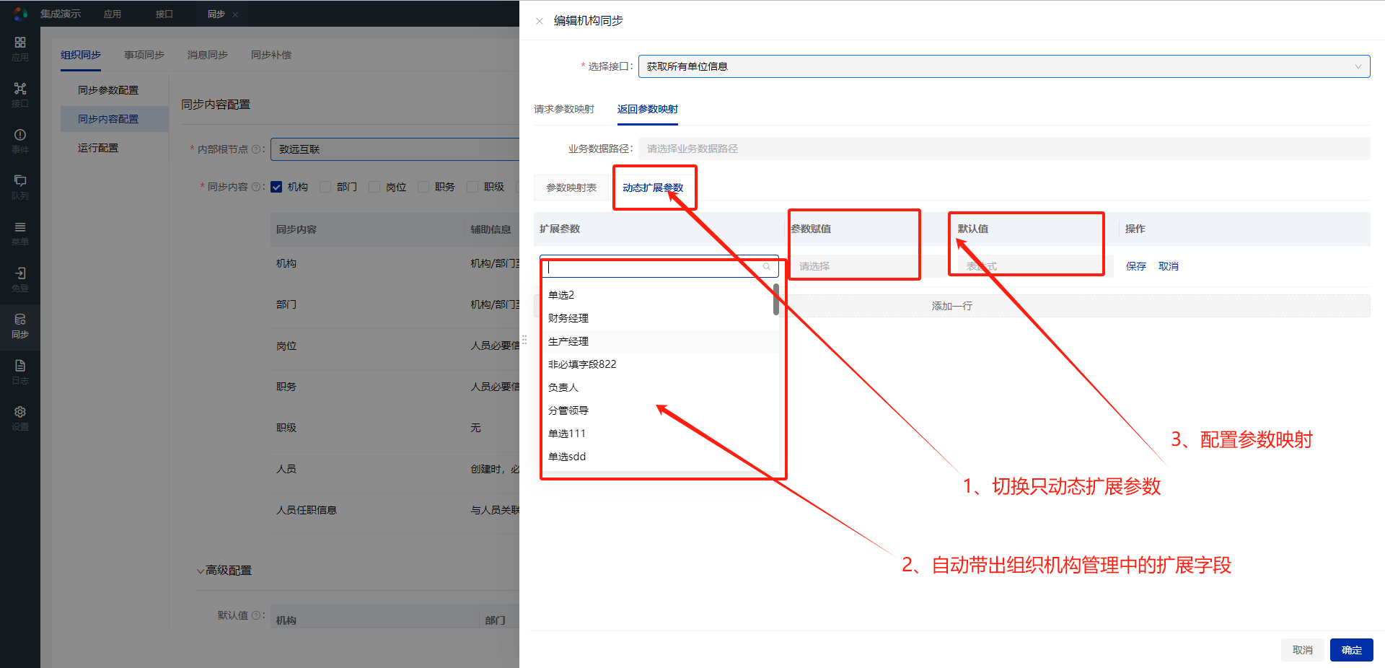
Task: Choose 单选sdd from the dropdown list
Action: [660, 457]
